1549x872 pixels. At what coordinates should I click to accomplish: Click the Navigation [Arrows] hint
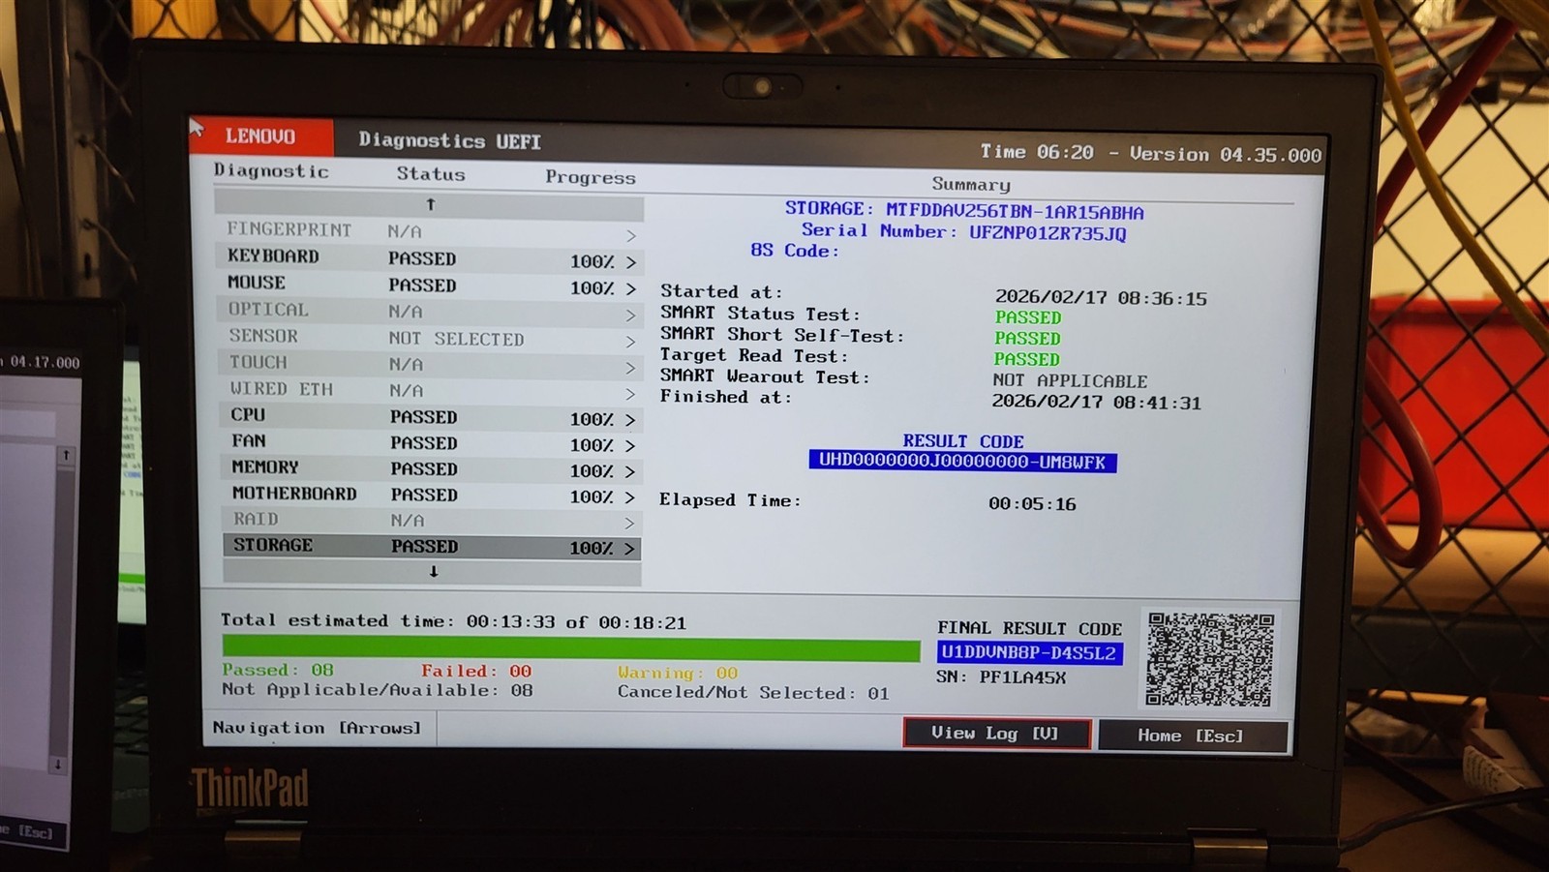coord(318,728)
